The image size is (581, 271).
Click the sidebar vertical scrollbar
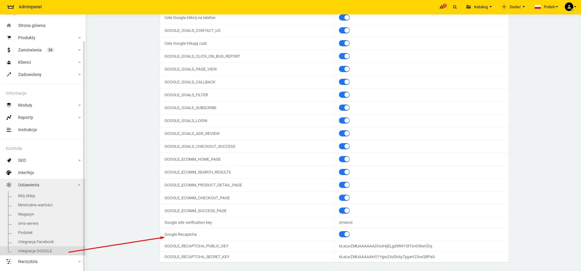point(84,153)
